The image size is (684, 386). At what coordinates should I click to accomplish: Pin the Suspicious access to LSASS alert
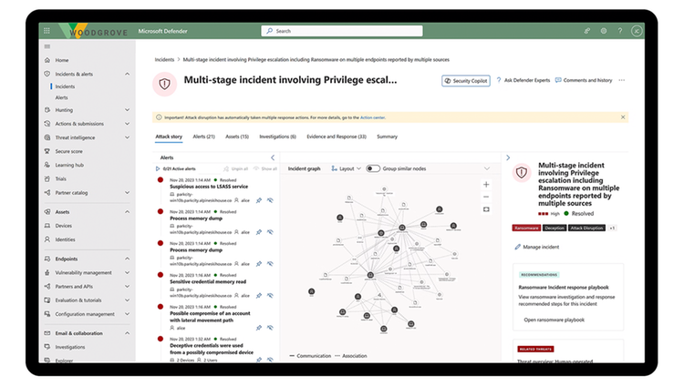pos(259,200)
